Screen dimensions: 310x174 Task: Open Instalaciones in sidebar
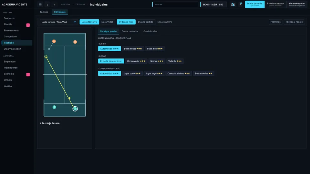tap(17, 68)
